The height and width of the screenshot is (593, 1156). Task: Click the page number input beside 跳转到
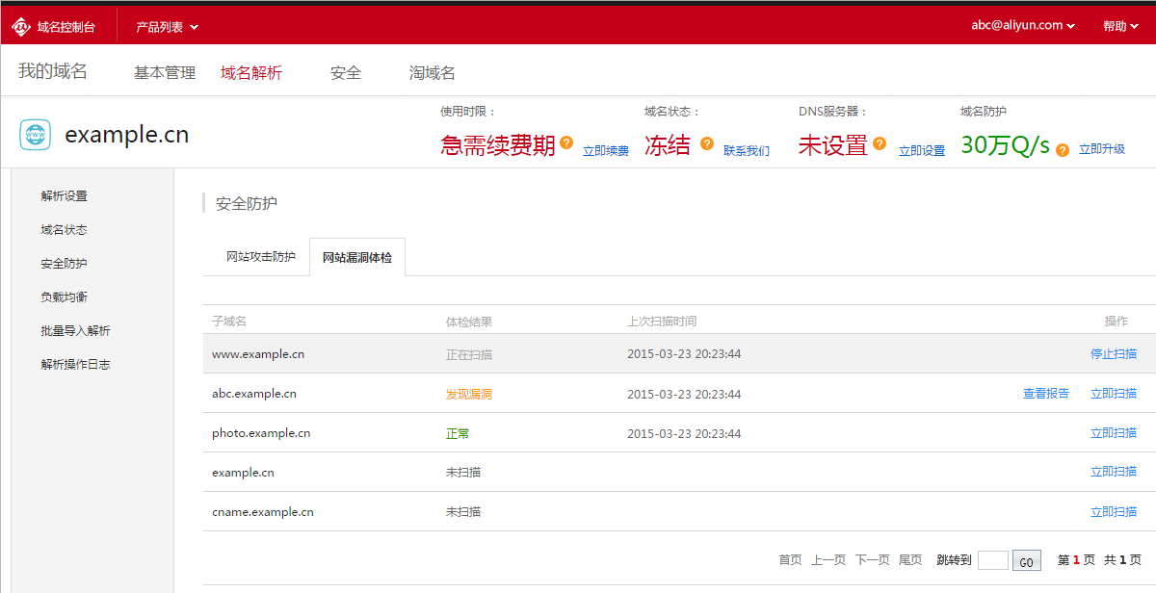993,559
